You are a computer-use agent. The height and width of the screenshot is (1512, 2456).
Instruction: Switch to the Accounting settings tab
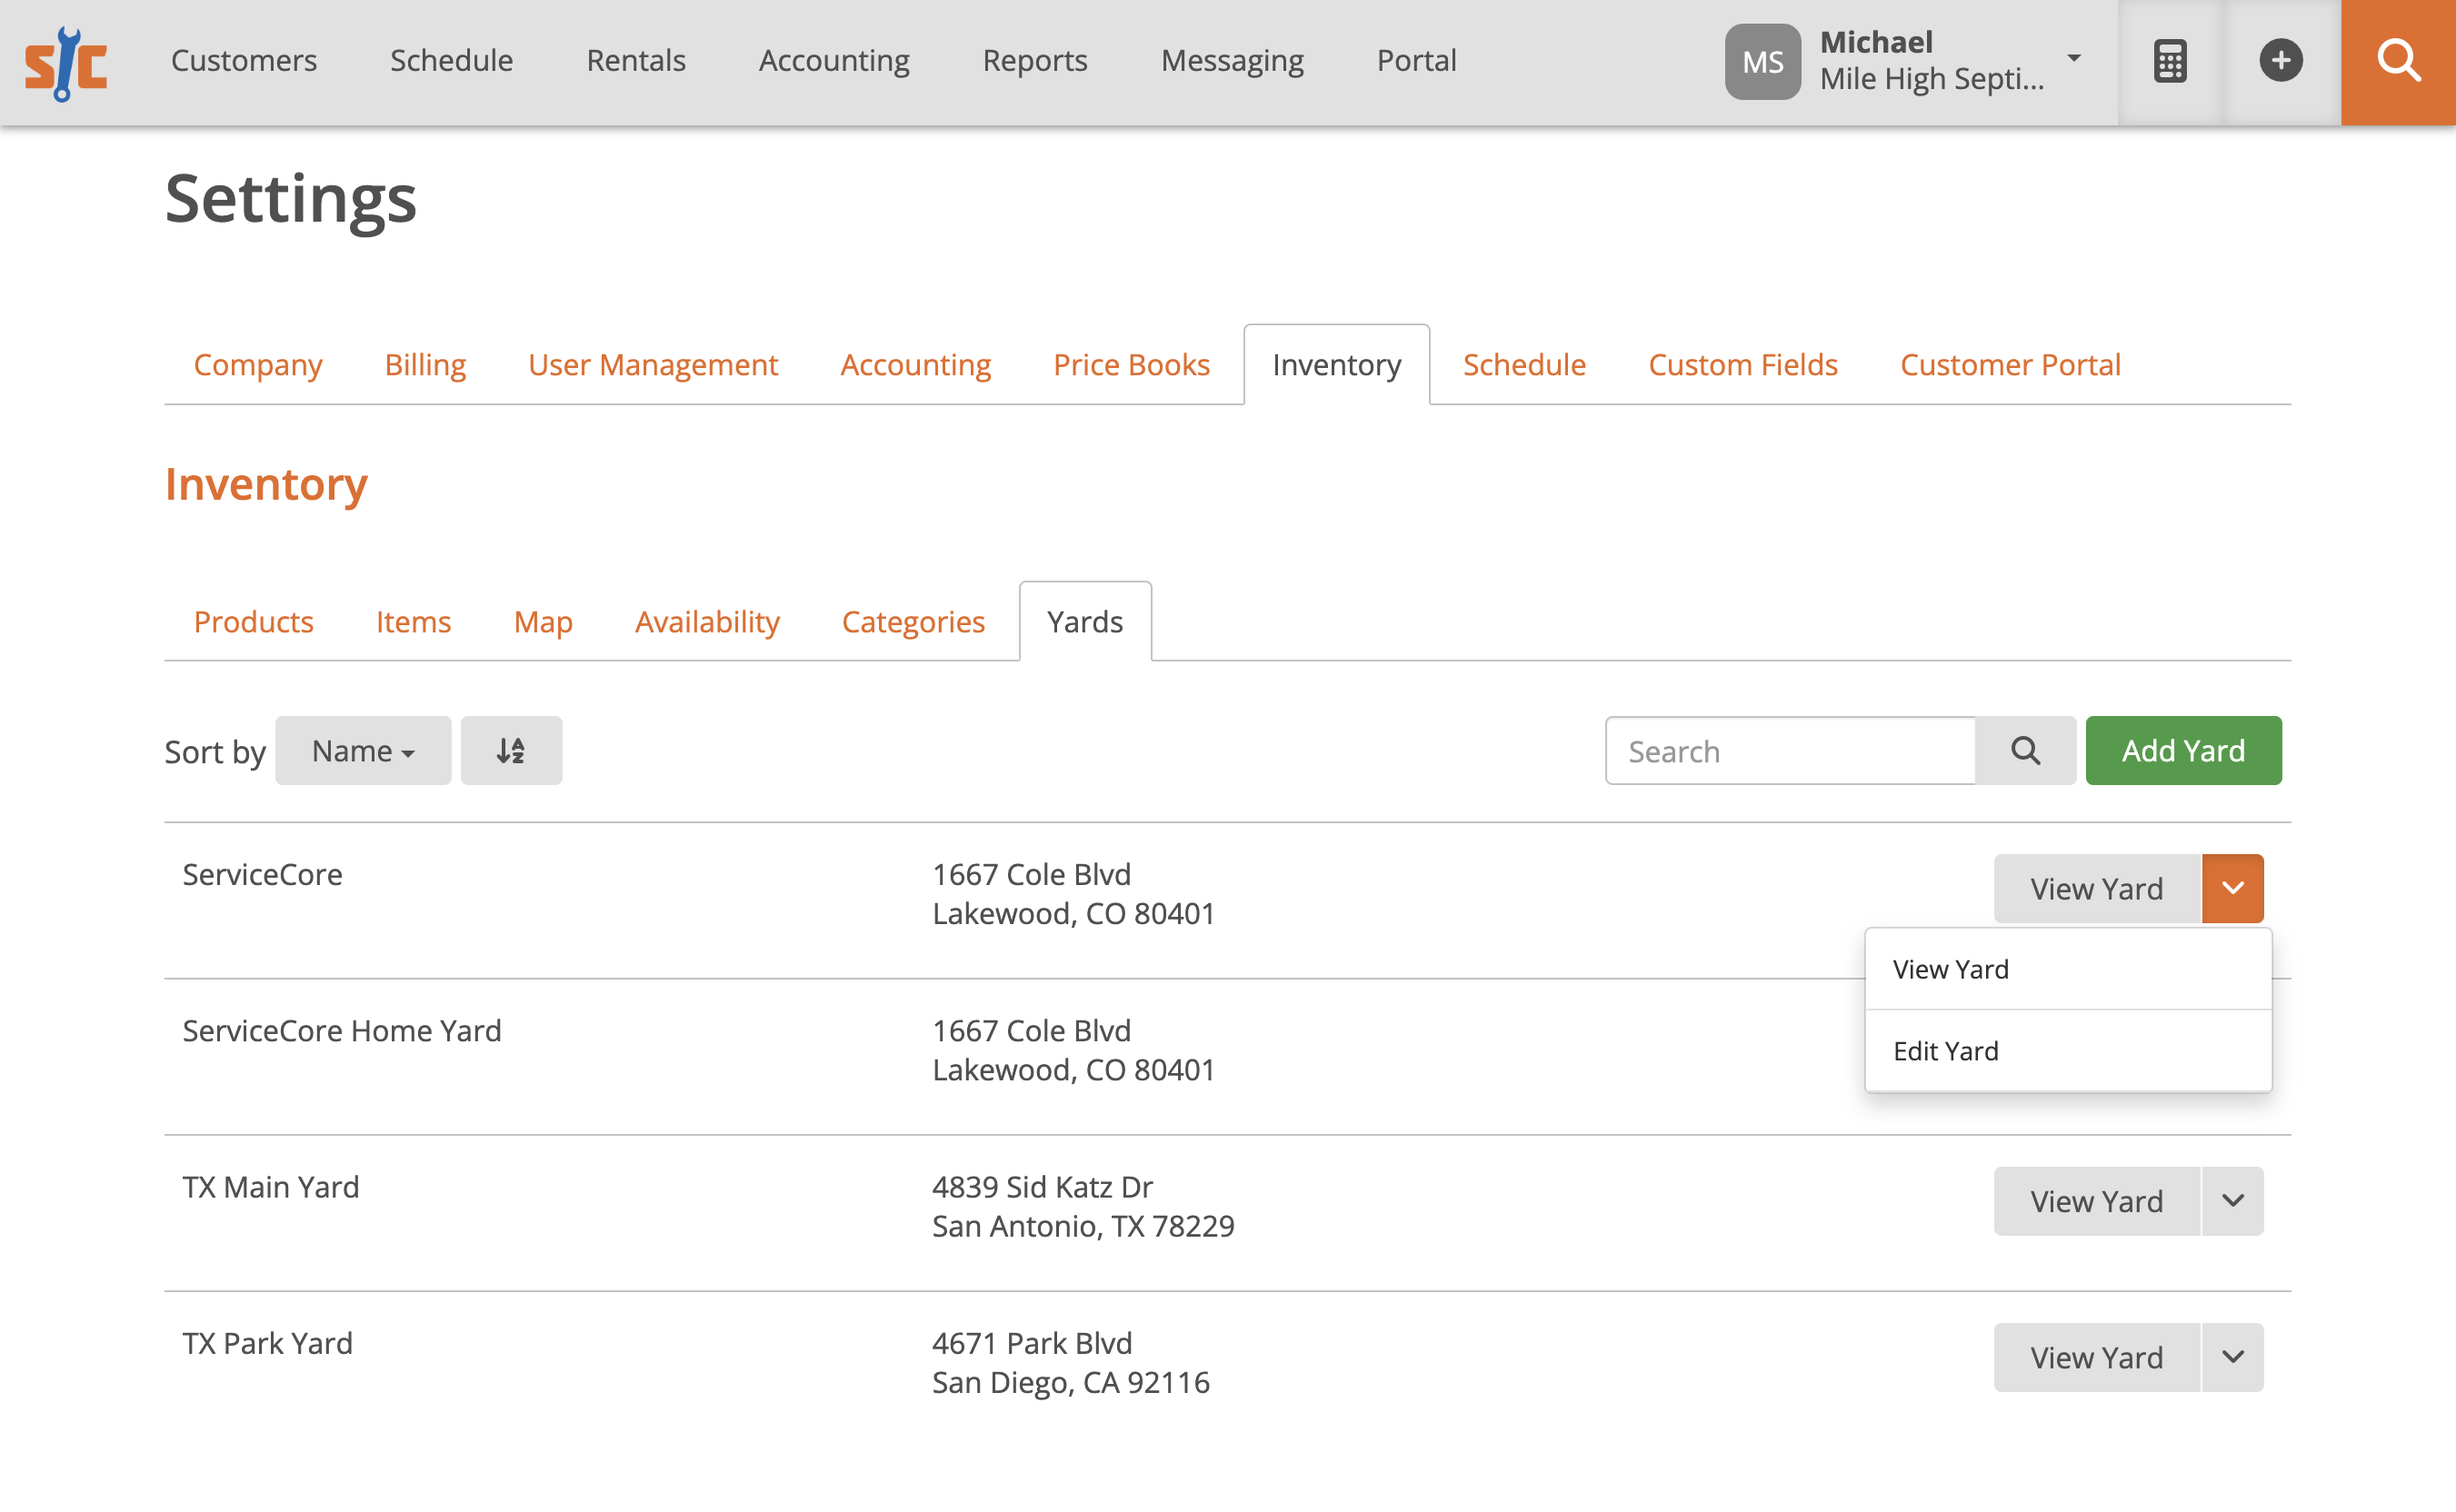coord(915,365)
